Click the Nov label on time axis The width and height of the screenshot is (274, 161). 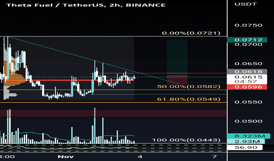[x=66, y=157]
